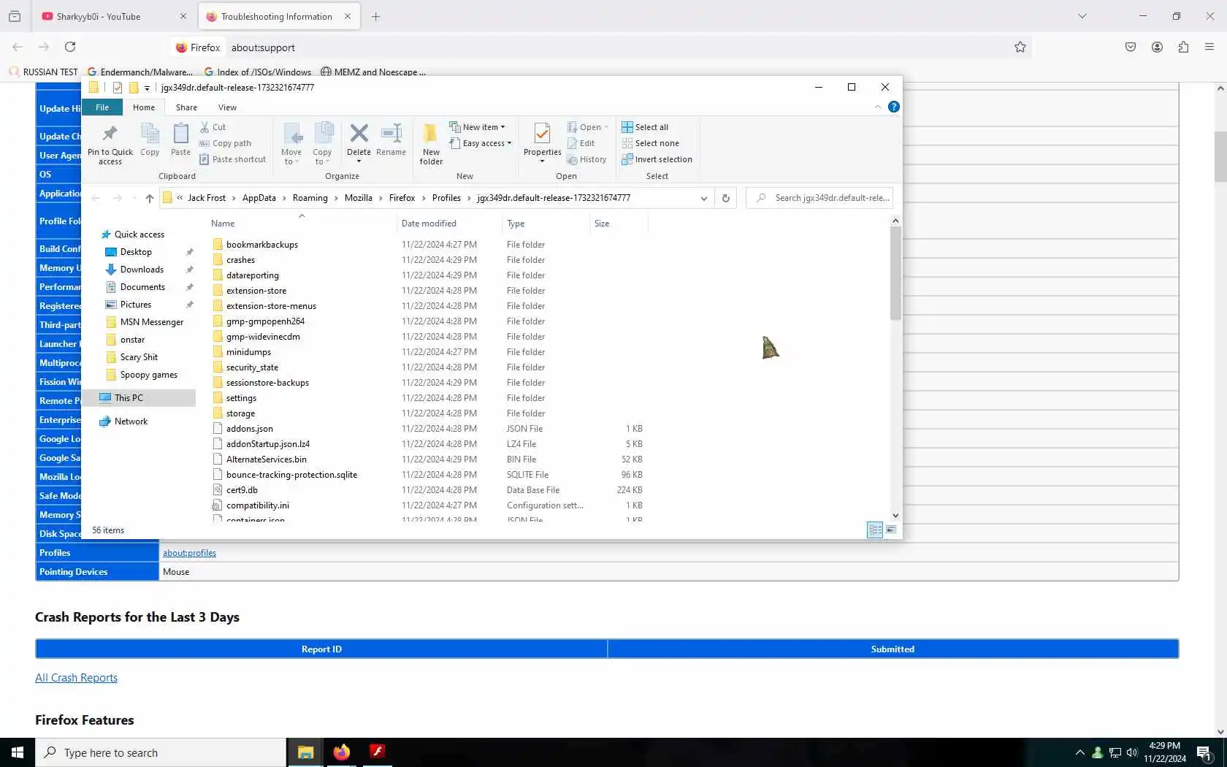Switch to large icons view button
Viewport: 1227px width, 767px height.
coord(891,530)
